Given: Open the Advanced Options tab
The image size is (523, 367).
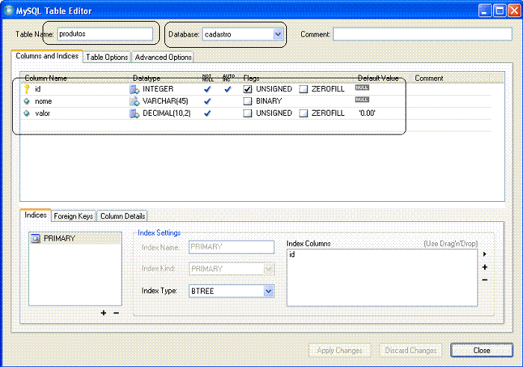Looking at the screenshot, I should click(163, 57).
